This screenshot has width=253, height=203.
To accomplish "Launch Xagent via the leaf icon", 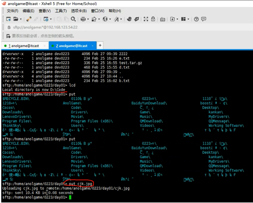I will click(x=136, y=19).
